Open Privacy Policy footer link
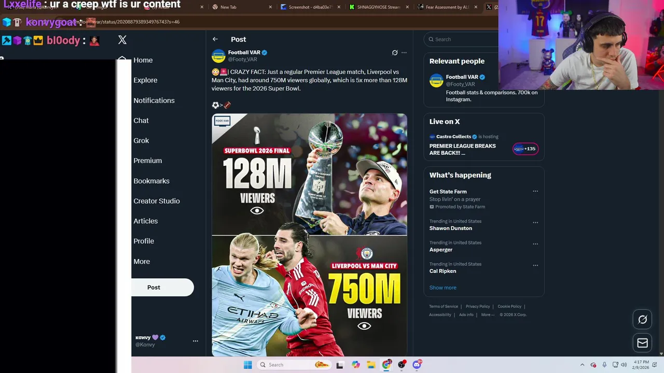This screenshot has width=664, height=373. click(478, 306)
